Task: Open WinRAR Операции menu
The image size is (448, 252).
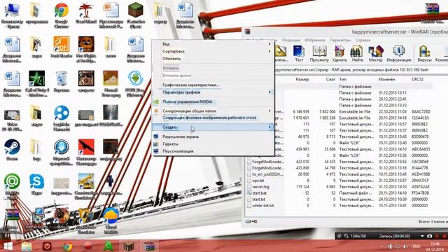Action: pyautogui.click(x=291, y=41)
